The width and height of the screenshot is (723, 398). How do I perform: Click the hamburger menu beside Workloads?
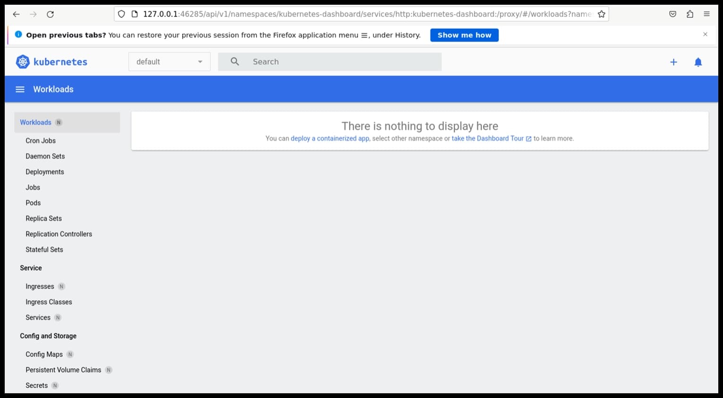coord(20,89)
